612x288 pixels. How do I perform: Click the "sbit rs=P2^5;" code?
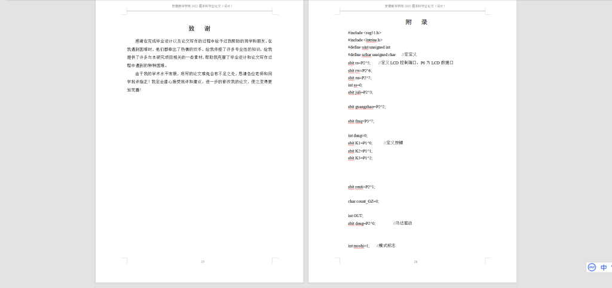[x=359, y=63]
